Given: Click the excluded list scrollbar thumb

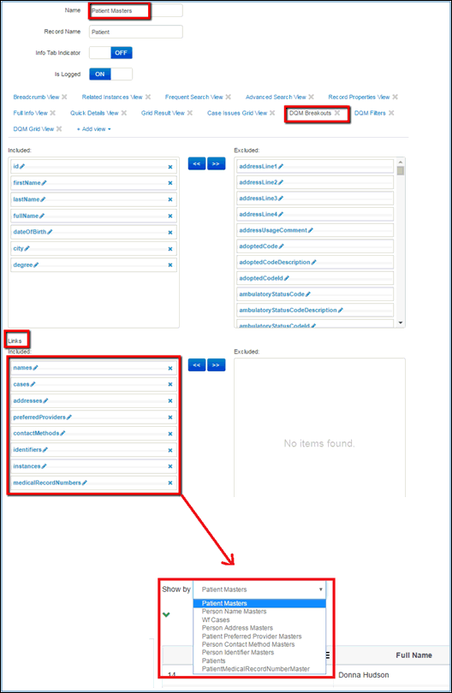Looking at the screenshot, I should 401,170.
